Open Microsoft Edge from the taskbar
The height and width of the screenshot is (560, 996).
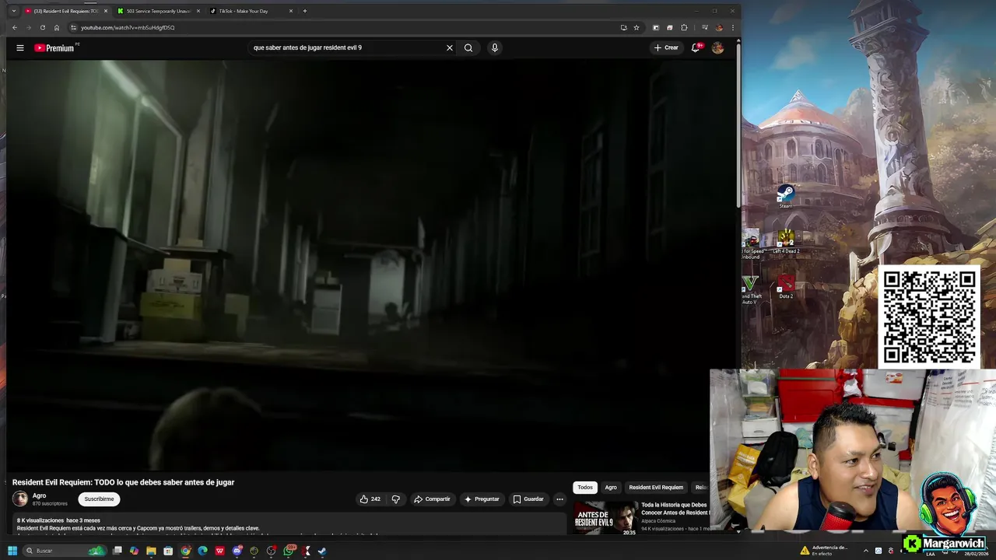point(202,551)
